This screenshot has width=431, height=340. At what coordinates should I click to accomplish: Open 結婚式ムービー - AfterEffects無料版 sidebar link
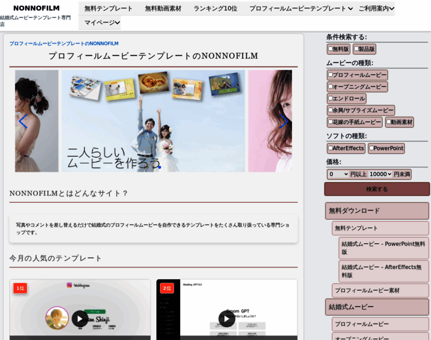coord(383,271)
